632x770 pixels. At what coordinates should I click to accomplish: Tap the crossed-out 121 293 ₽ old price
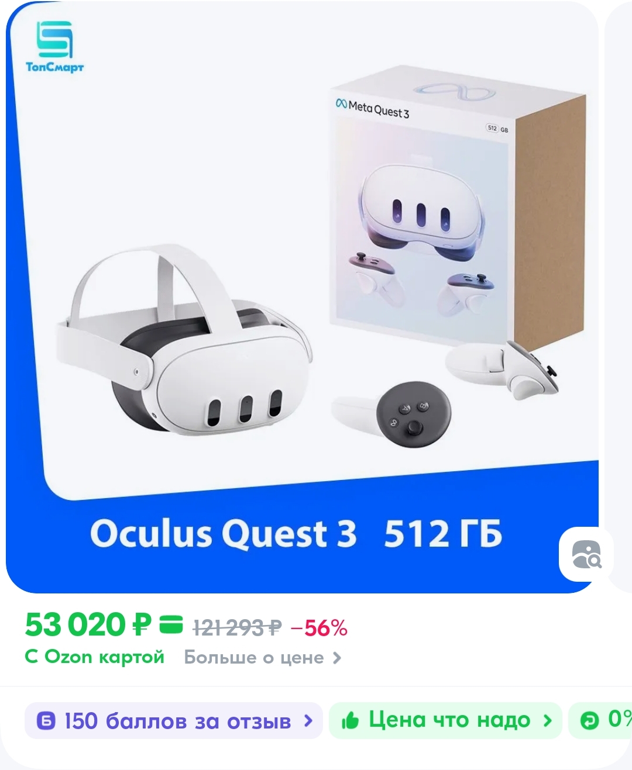[x=238, y=628]
